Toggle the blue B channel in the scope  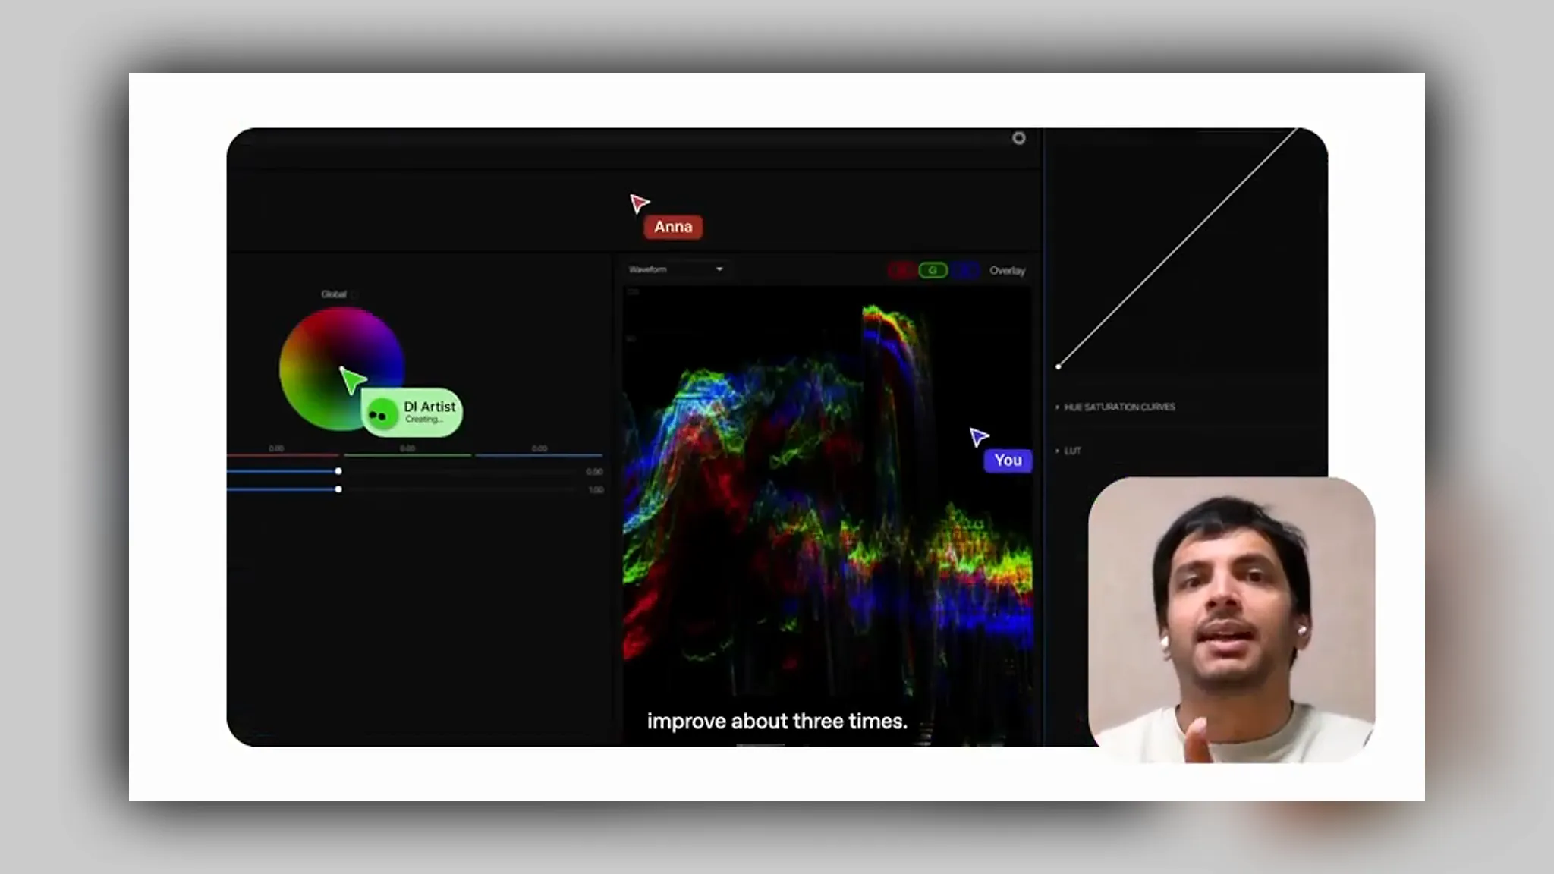tap(965, 270)
